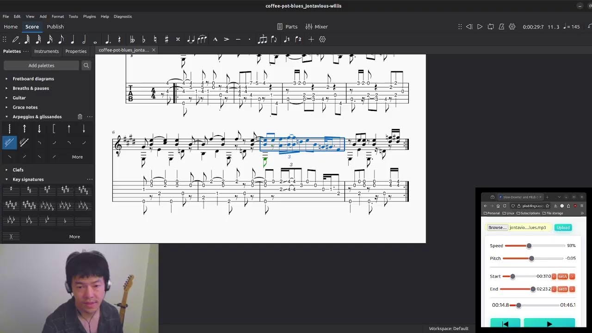Viewport: 592px width, 333px height.
Task: Switch to voice 1
Action: point(287,39)
